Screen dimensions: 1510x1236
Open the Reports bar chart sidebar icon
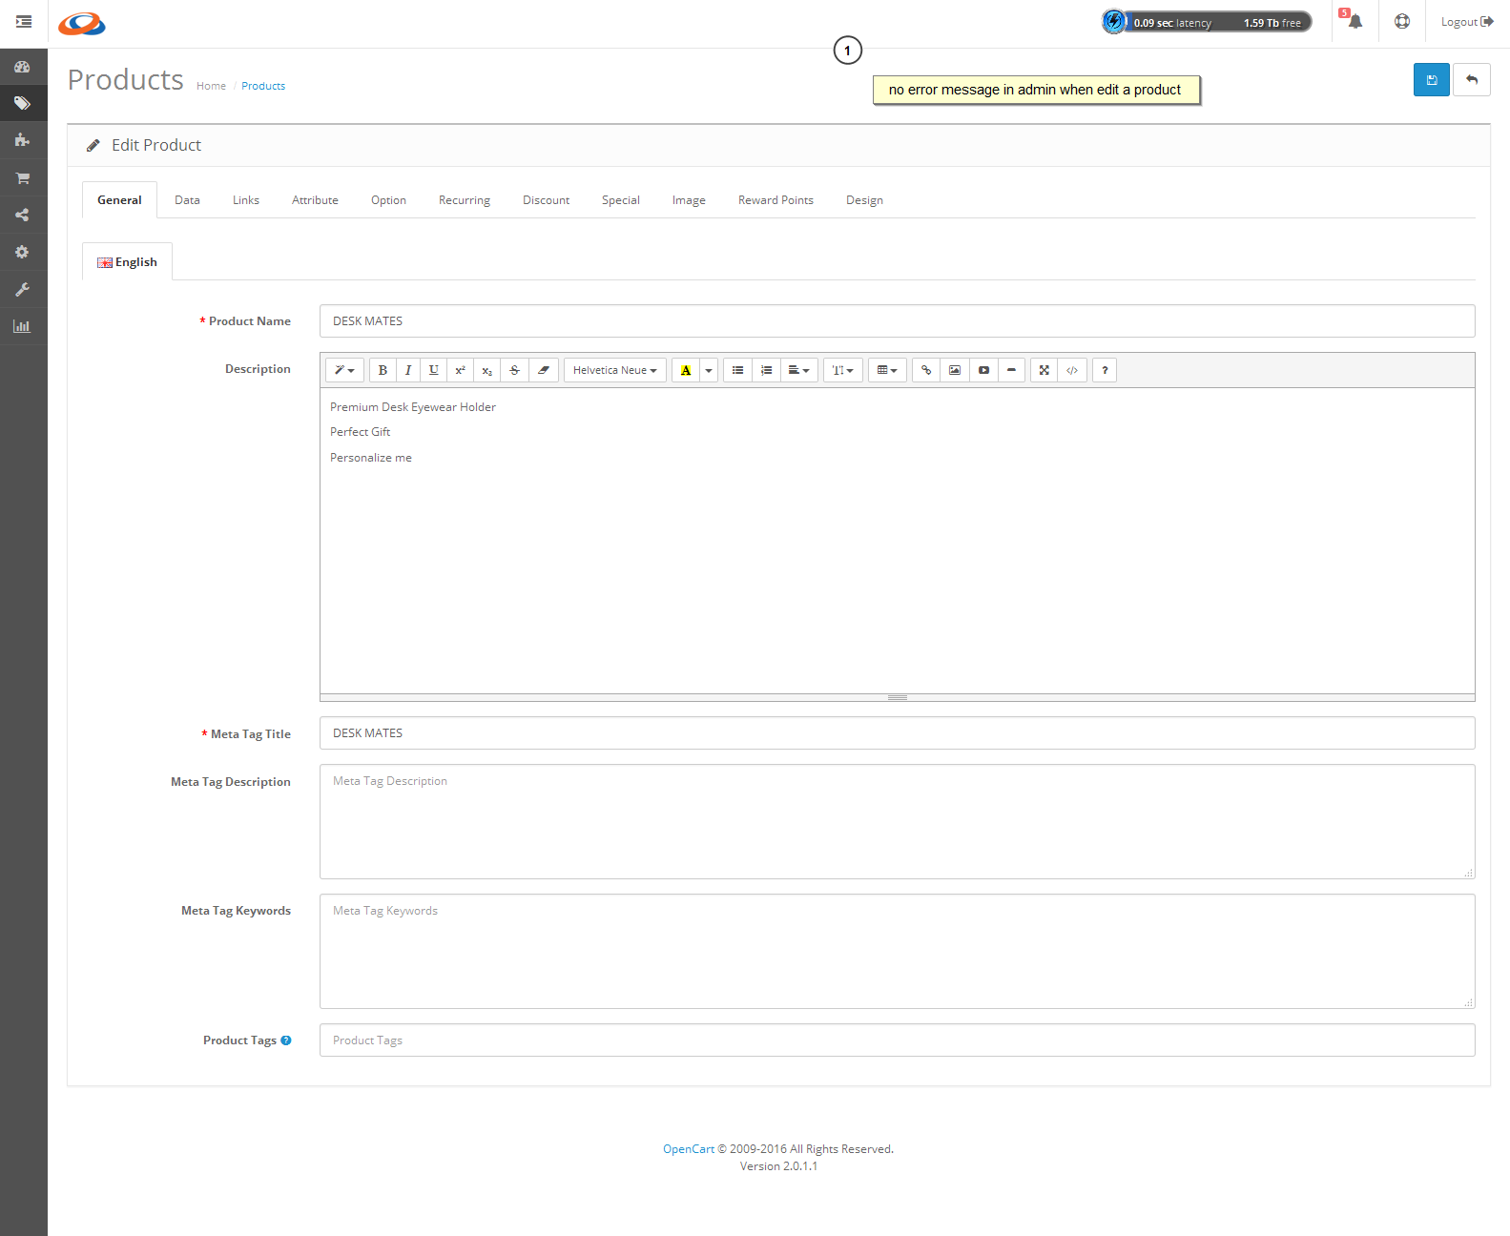pyautogui.click(x=23, y=326)
